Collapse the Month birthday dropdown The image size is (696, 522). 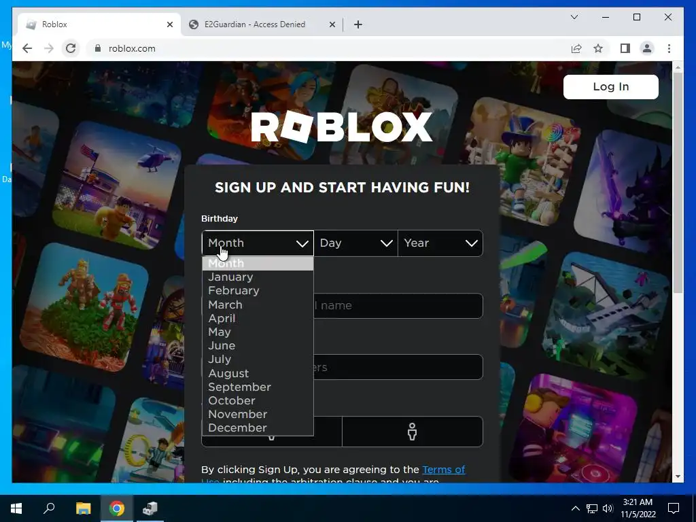[x=258, y=243]
